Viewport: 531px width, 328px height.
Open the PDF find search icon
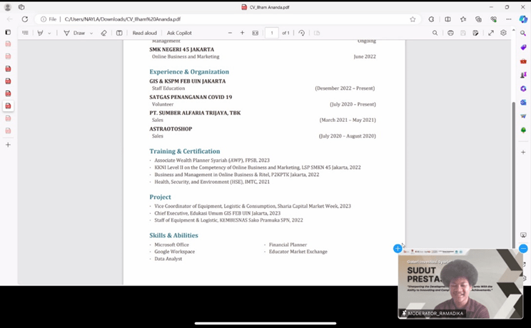pos(435,33)
